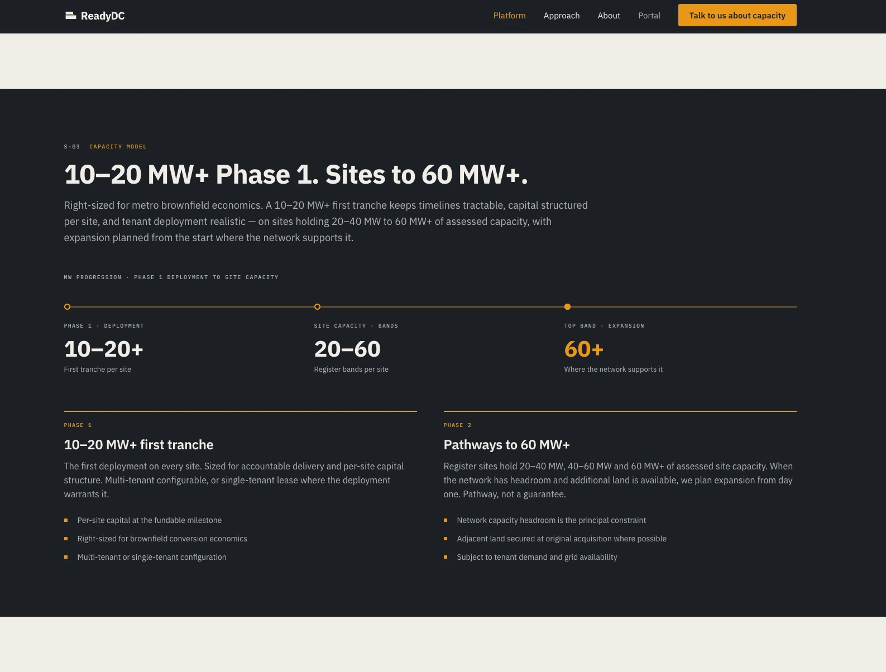
Task: Click the 20–60 register bands figure
Action: 347,349
